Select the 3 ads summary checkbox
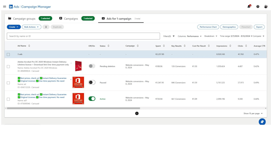The height and width of the screenshot is (152, 271). point(8,54)
